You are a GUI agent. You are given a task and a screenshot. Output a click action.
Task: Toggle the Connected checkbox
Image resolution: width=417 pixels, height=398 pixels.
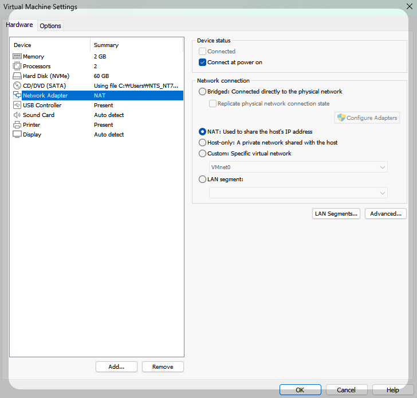click(202, 51)
